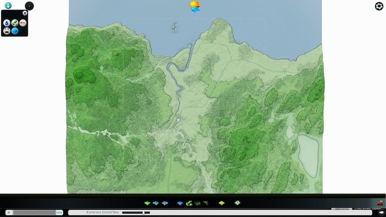Image resolution: width=386 pixels, height=217 pixels.
Task: Click the sun weather icon at top center
Action: (195, 6)
